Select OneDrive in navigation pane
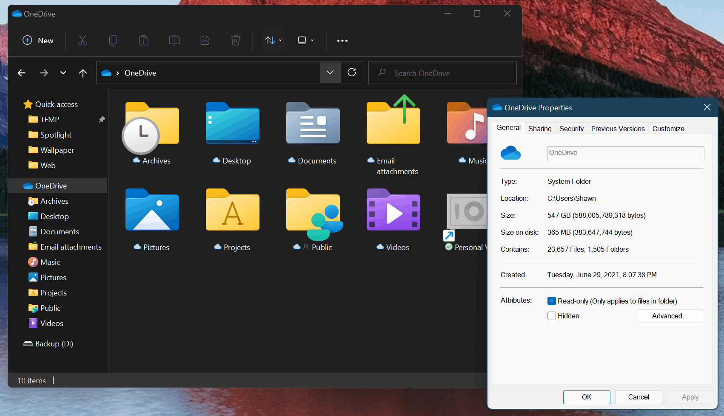 [x=58, y=186]
